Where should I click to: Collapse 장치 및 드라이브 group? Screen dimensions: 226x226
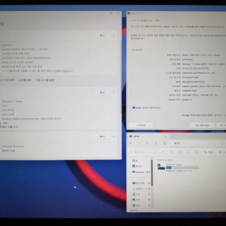[x=156, y=160]
